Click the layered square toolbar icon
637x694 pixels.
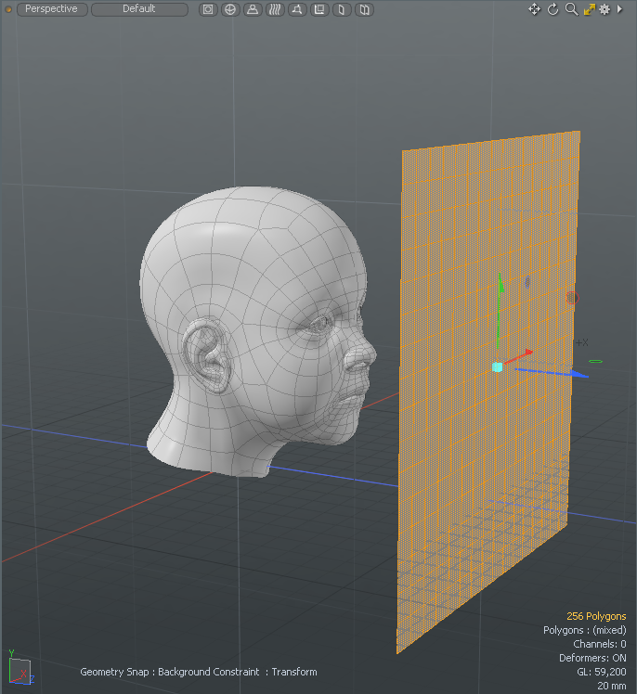click(x=319, y=9)
